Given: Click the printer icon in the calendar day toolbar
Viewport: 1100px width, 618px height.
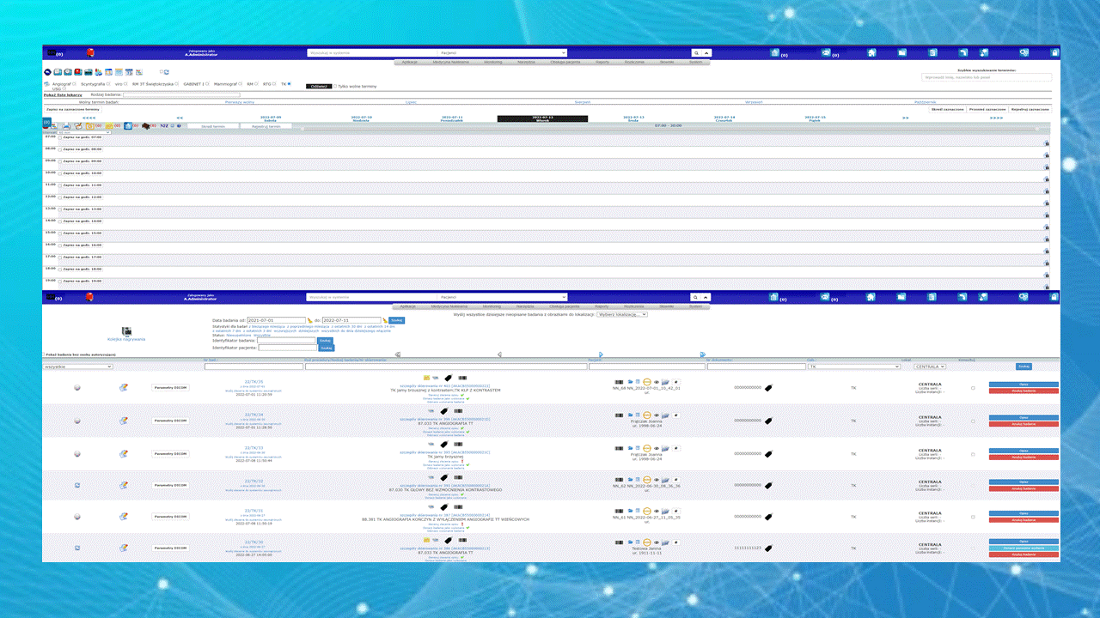Looking at the screenshot, I should (x=66, y=126).
